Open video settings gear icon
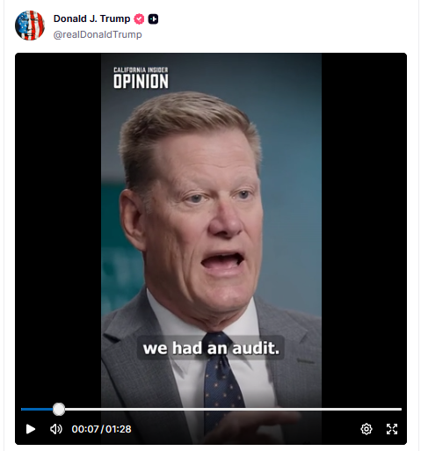The width and height of the screenshot is (421, 451). (x=367, y=429)
